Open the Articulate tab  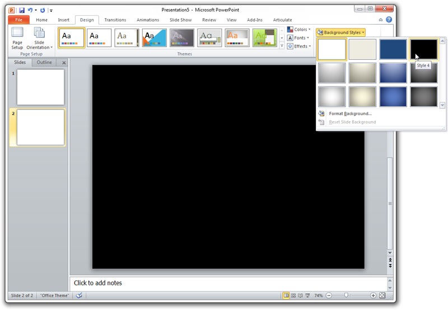[x=283, y=20]
